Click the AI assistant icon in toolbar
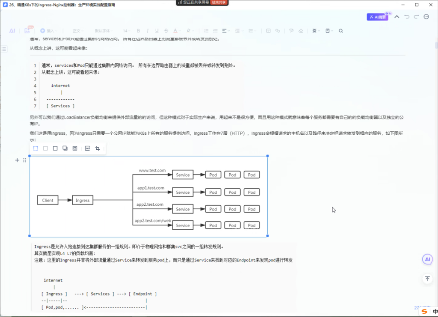The height and width of the screenshot is (317, 438). [12, 31]
